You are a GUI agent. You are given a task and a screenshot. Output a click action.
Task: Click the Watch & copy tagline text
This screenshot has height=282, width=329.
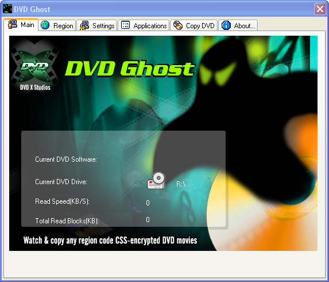110,241
